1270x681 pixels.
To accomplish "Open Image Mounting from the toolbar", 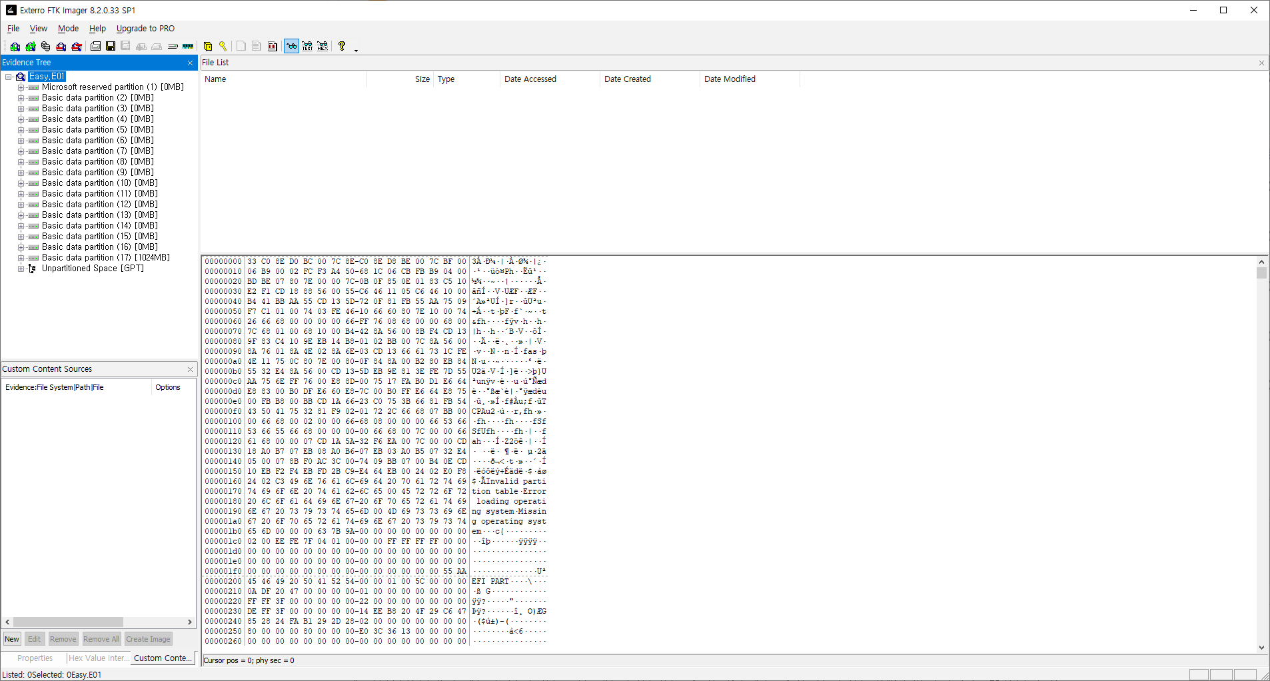I will click(45, 47).
